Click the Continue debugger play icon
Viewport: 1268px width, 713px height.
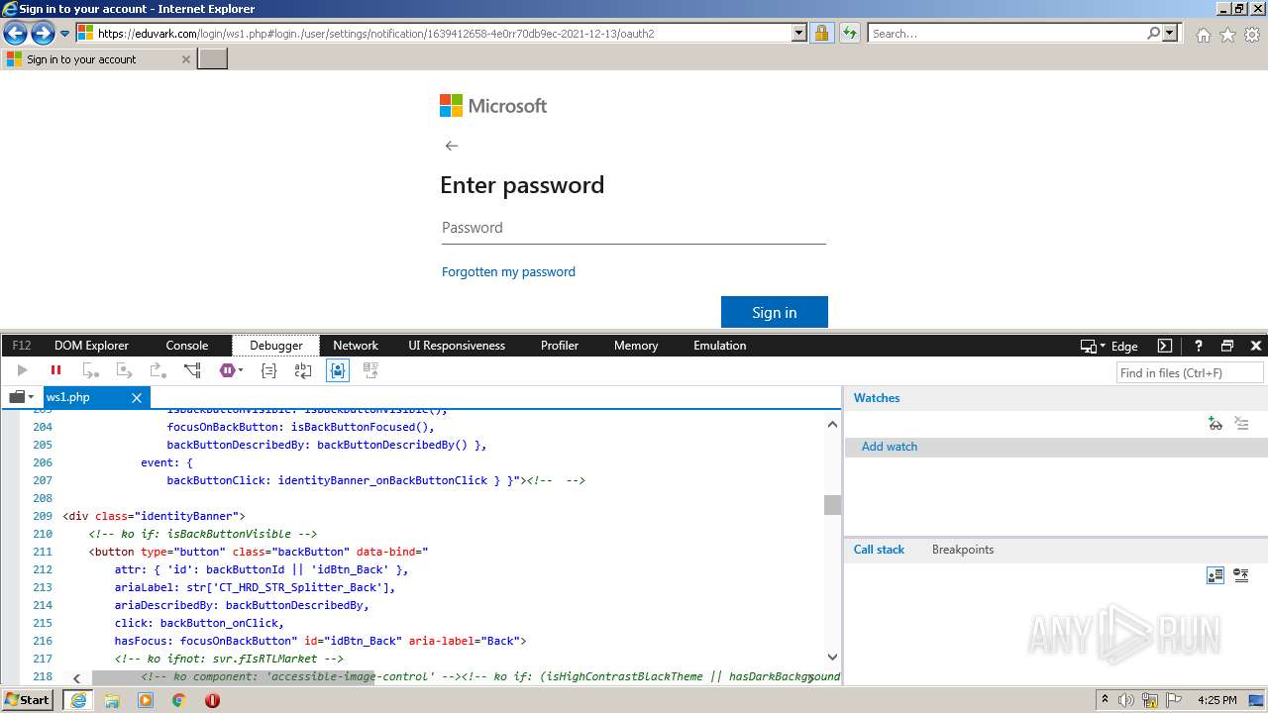(x=22, y=370)
